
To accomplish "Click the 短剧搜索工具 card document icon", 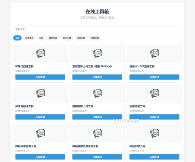I will (154, 93).
